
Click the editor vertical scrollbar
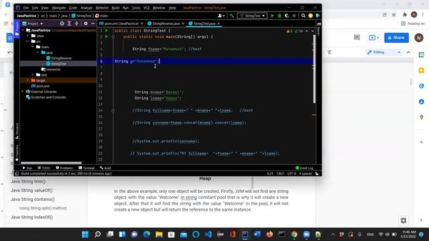(314, 69)
